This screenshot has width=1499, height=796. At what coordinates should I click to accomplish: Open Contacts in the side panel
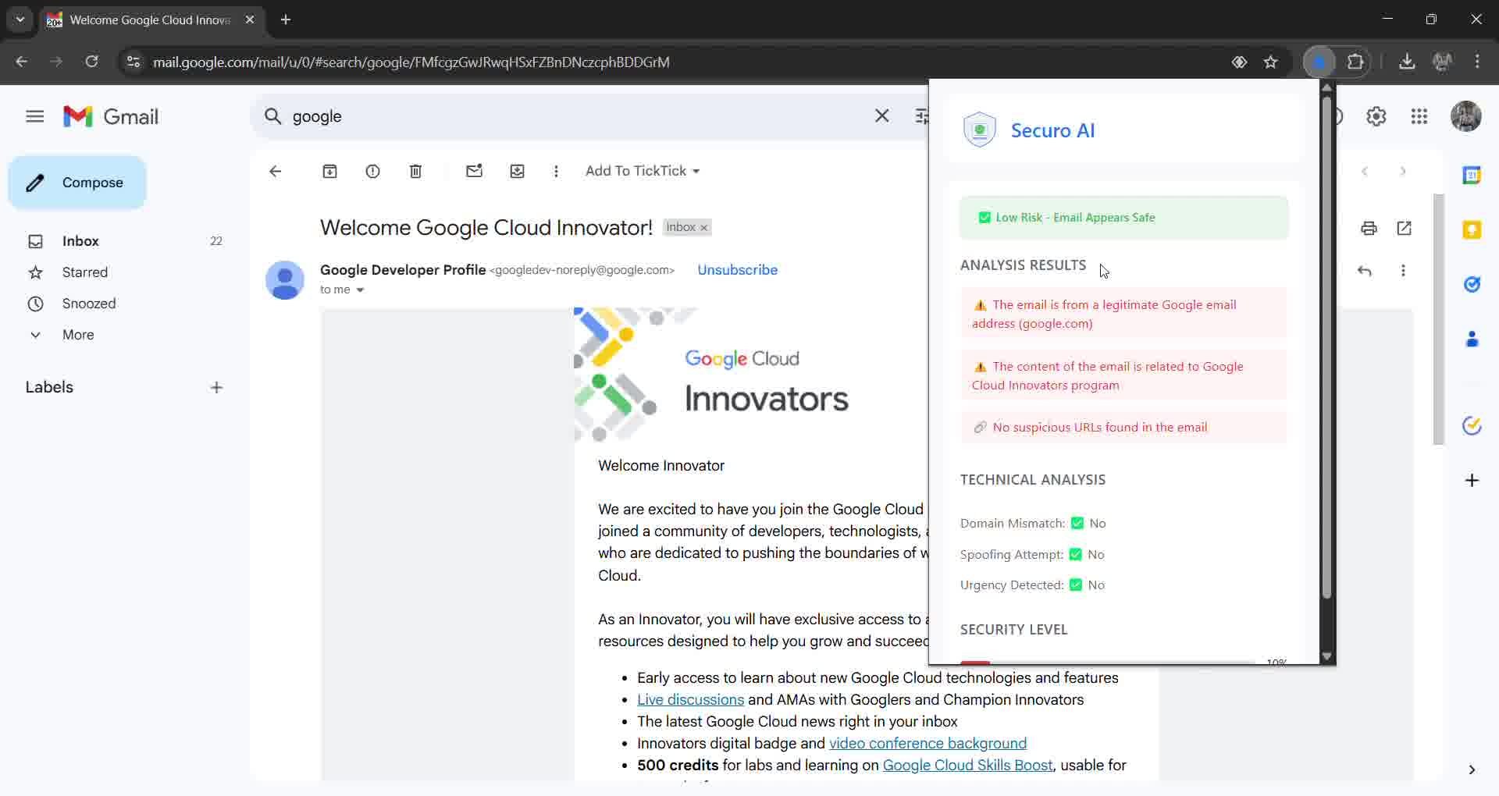click(x=1472, y=339)
